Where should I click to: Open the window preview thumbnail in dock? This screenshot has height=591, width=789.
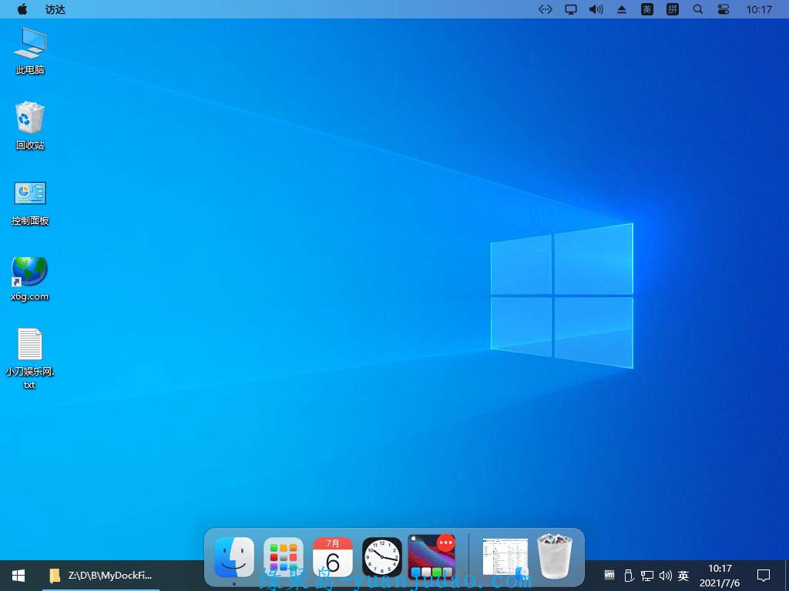[x=505, y=557]
